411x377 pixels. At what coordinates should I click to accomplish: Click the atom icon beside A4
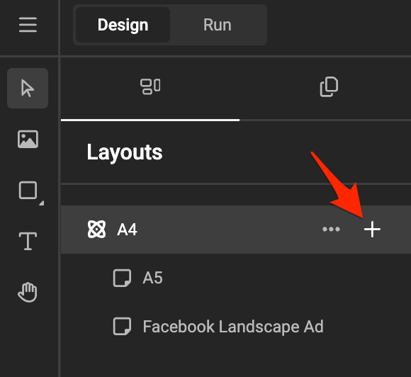(x=96, y=230)
